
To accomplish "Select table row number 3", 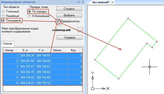I will 43,66.
